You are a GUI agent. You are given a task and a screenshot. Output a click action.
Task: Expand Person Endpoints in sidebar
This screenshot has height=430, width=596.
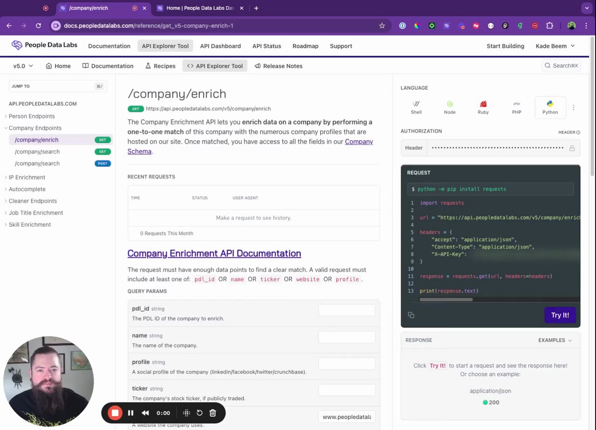tap(32, 116)
